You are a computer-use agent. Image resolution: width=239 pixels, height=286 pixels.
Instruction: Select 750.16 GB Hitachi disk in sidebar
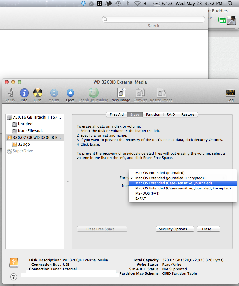pos(35,117)
